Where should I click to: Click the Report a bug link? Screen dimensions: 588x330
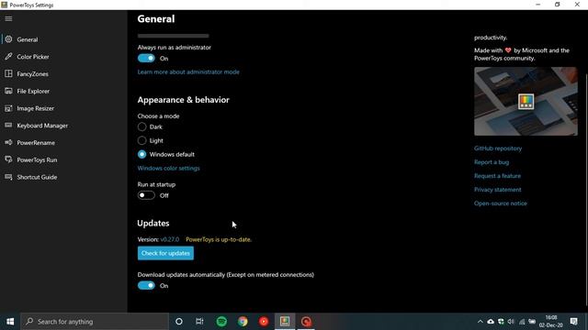click(x=492, y=162)
